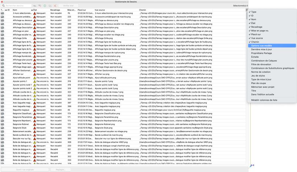Choose 'Options vue modèle' in column menu
The height and width of the screenshot is (172, 297).
pos(272,45)
